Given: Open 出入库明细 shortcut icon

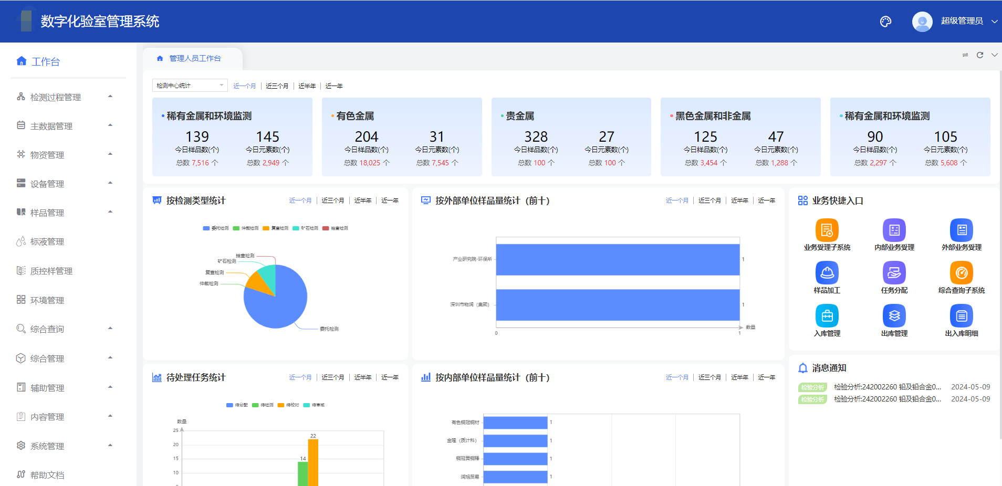Looking at the screenshot, I should 962,316.
